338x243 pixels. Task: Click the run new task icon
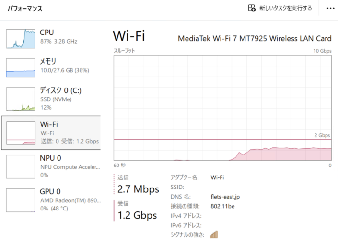(x=252, y=8)
